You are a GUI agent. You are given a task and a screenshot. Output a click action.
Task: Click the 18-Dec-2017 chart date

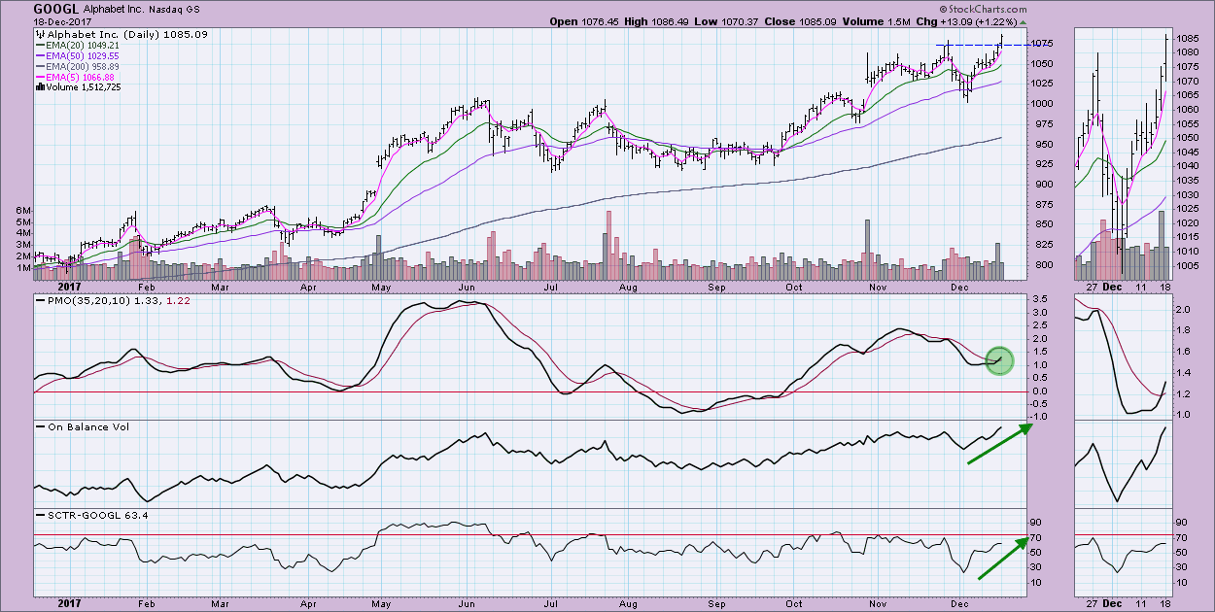click(x=63, y=20)
